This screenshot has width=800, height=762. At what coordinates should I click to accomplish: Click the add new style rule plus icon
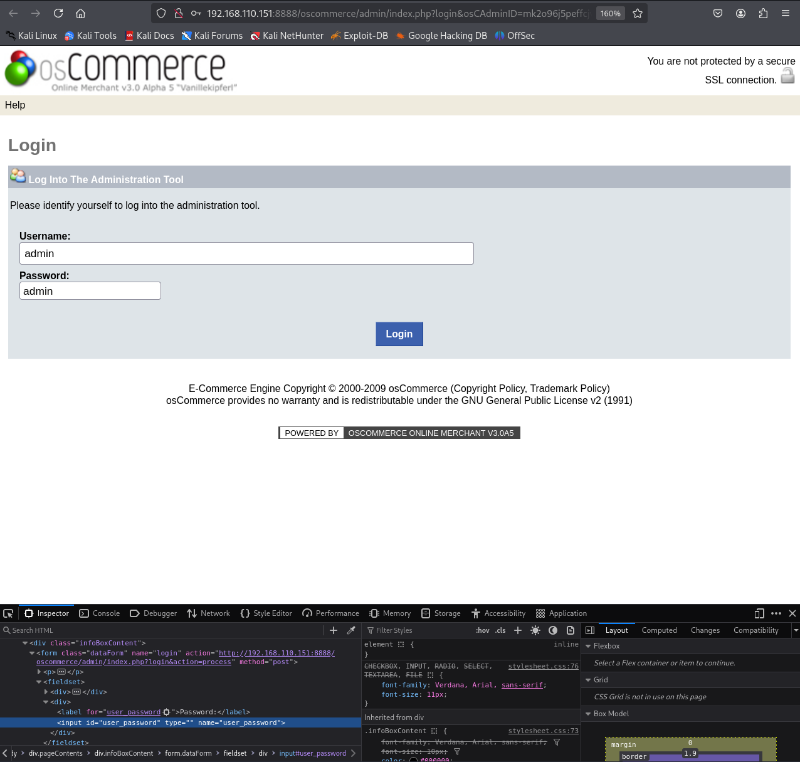pos(518,630)
